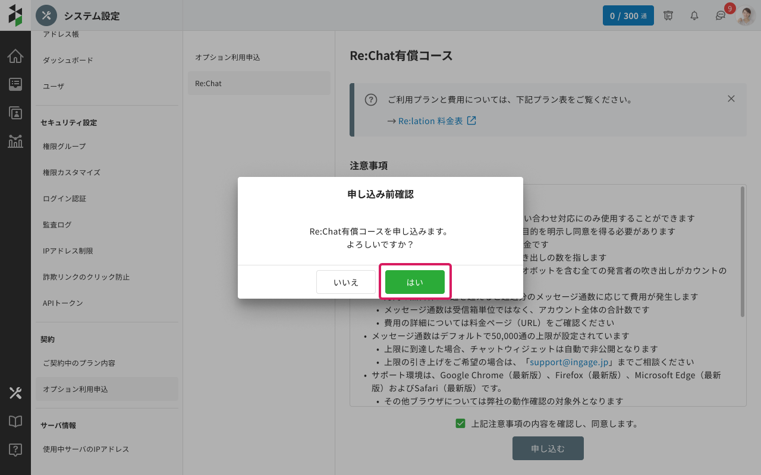Open the user avatar profile menu
This screenshot has width=761, height=475.
(746, 15)
